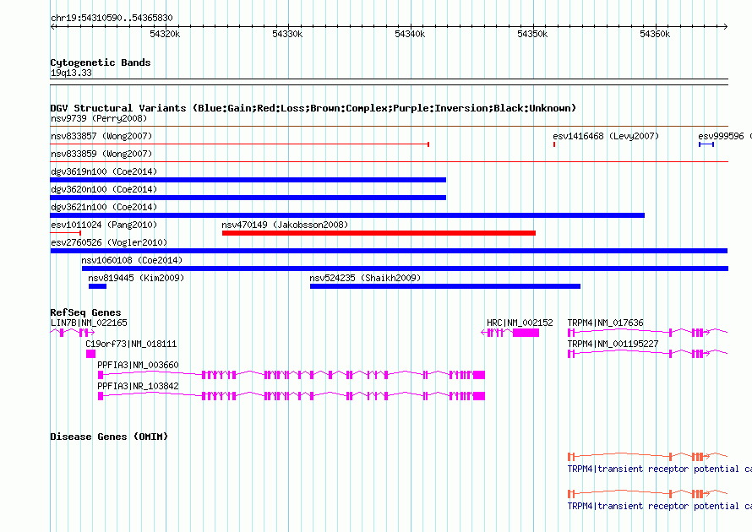Screen dimensions: 752x532
Task: Open the nsv833859 (Wong2007) variant label
Action: [x=101, y=154]
